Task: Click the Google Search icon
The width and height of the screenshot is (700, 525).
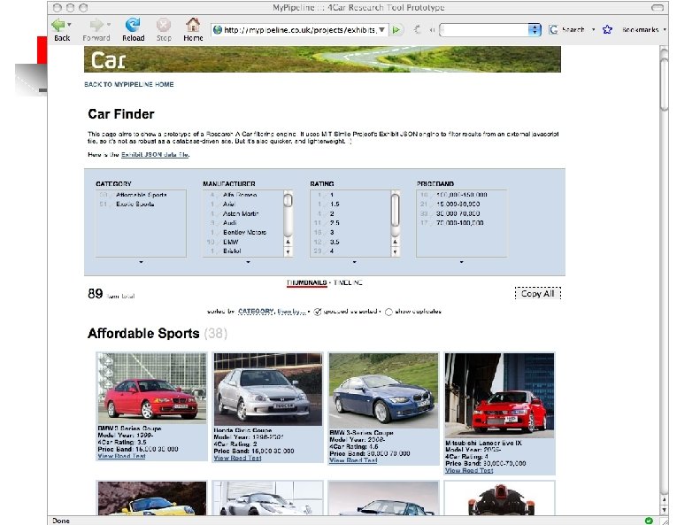Action: coord(554,29)
